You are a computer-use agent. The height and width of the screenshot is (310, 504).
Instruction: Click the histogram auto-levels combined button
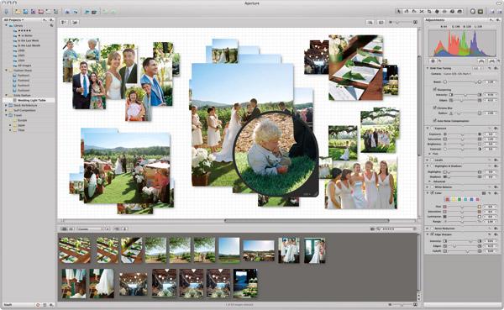(481, 60)
